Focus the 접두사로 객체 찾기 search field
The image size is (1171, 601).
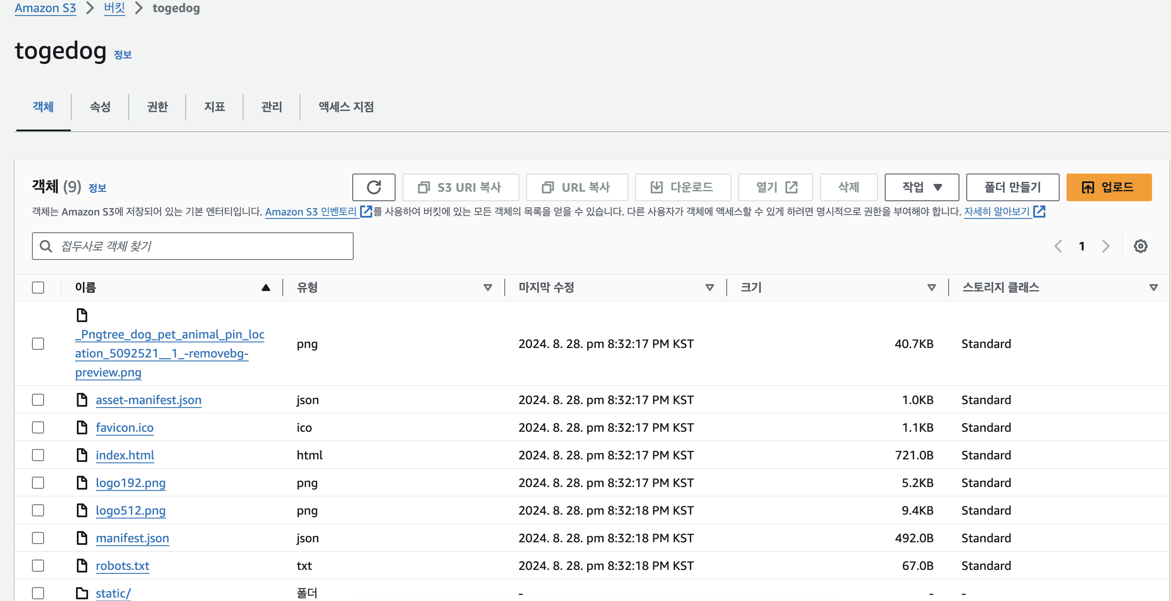[193, 246]
